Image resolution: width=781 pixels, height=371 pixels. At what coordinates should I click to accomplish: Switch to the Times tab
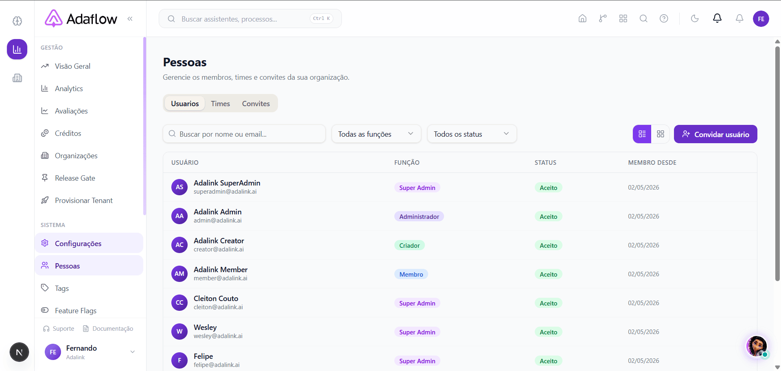(220, 104)
